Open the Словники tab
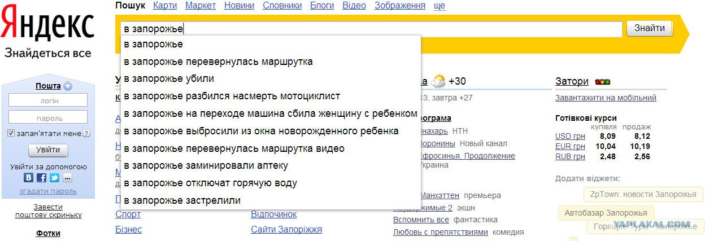 (282, 6)
